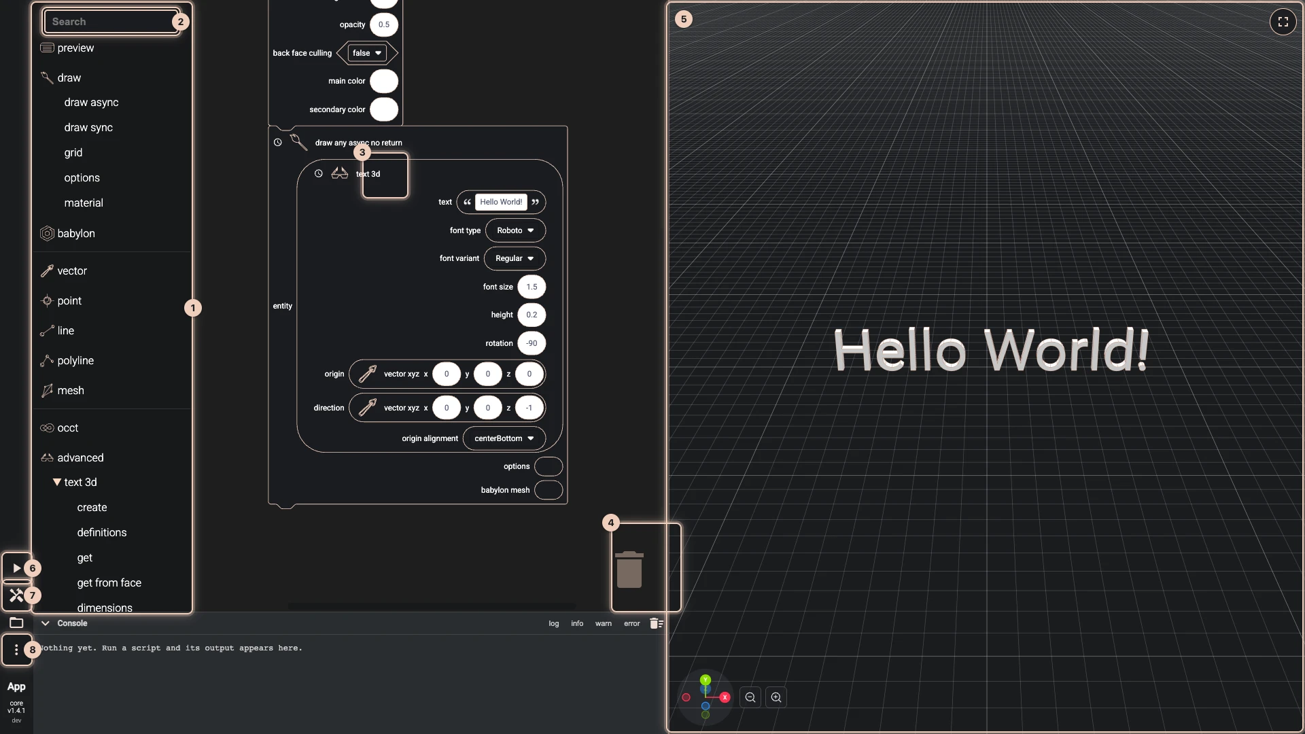Zoom out the 3D viewport

tap(750, 698)
